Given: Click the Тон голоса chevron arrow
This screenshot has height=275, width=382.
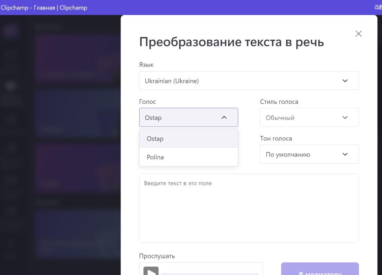Looking at the screenshot, I should (x=345, y=155).
